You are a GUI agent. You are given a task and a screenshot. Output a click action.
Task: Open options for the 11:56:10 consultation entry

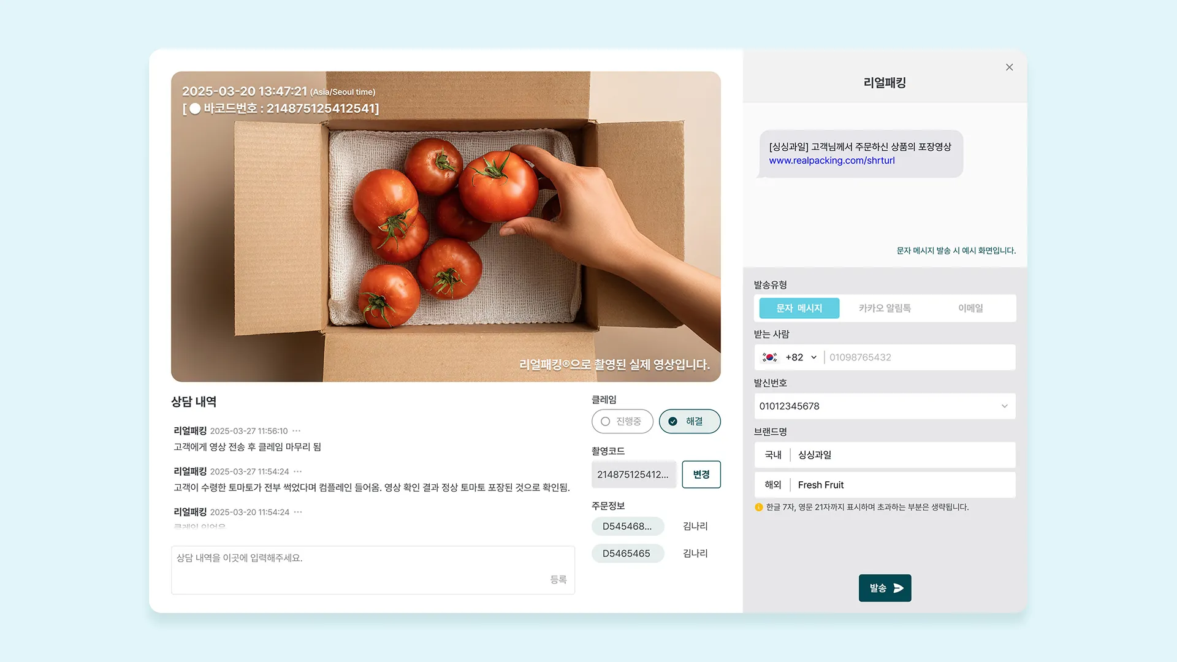297,431
